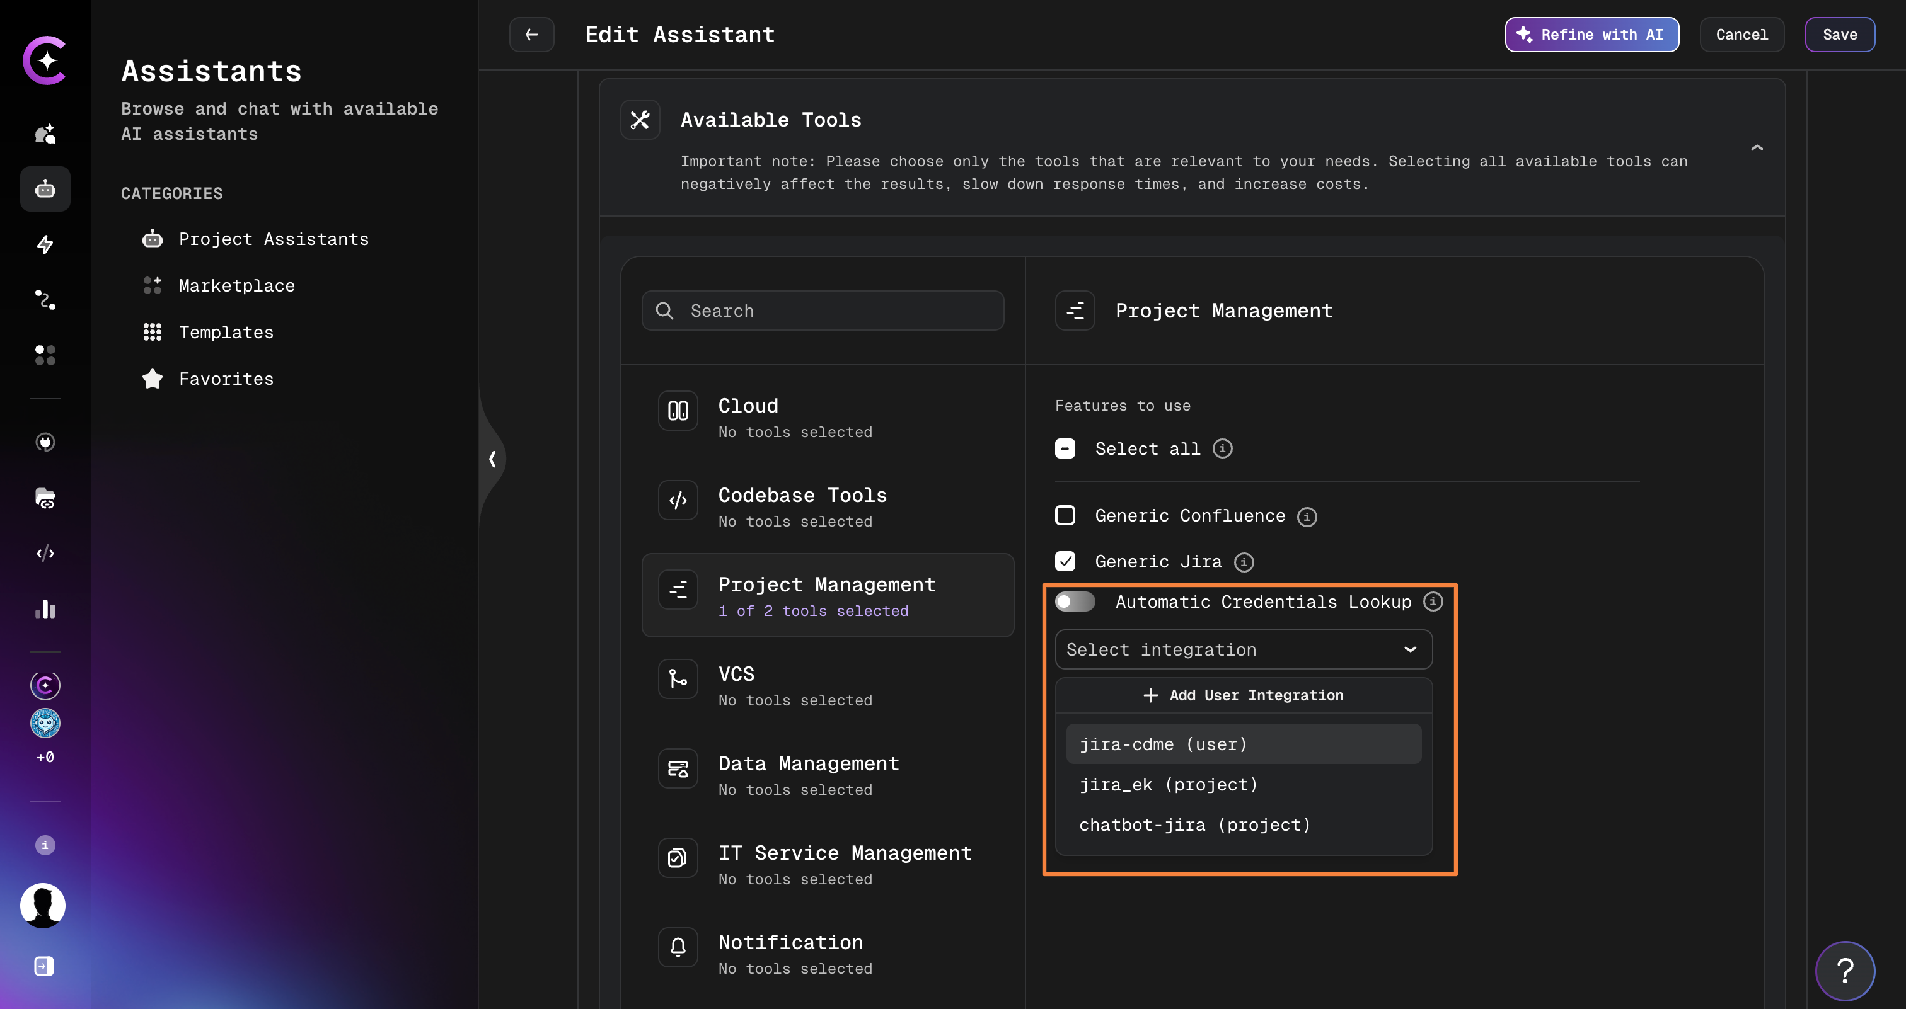Viewport: 1906px width, 1009px height.
Task: Enable Automatic Credentials Lookup toggle
Action: click(1075, 601)
